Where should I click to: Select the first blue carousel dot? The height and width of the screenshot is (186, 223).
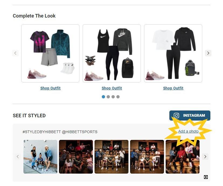point(103,97)
